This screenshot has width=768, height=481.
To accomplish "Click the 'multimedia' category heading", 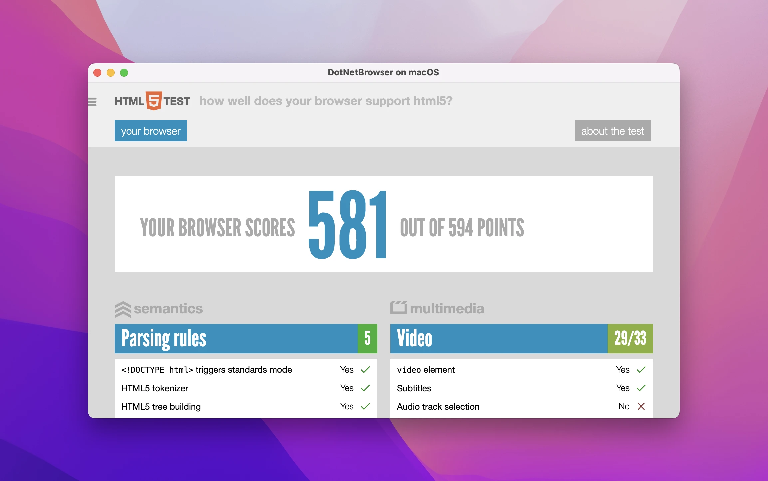I will tap(447, 309).
